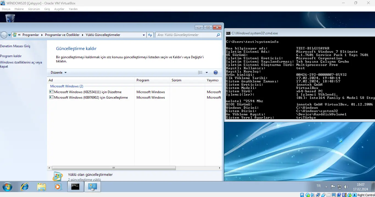
Task: Open the Recycle Bin on the desktop
Action: (10, 18)
